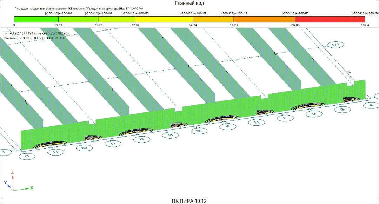Click the reinforcement label [s200d12]+s100d20

pyautogui.click(x=135, y=14)
